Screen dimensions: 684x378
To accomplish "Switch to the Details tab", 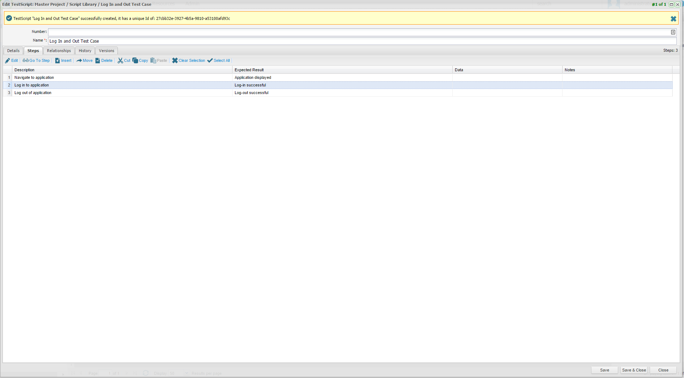I will pyautogui.click(x=13, y=51).
